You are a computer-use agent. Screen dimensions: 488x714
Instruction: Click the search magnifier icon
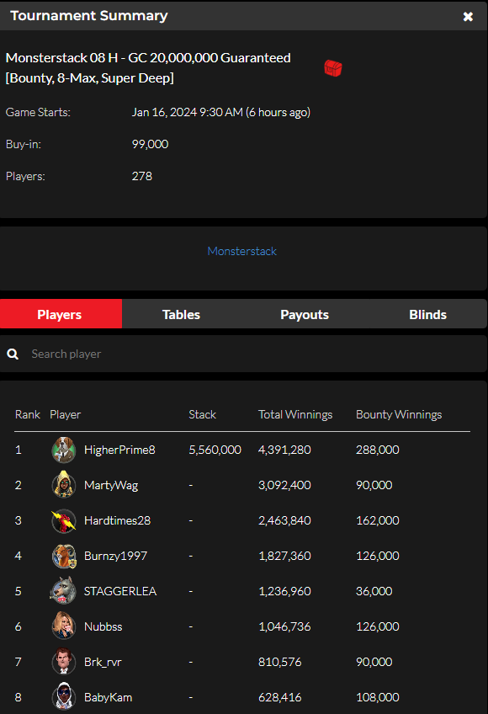(13, 354)
